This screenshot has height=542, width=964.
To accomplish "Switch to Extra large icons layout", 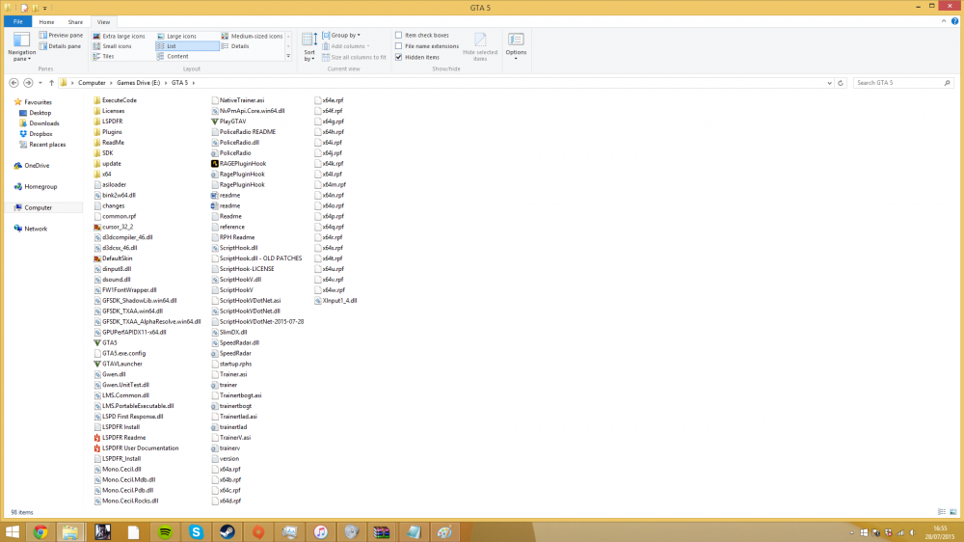I will [x=120, y=37].
